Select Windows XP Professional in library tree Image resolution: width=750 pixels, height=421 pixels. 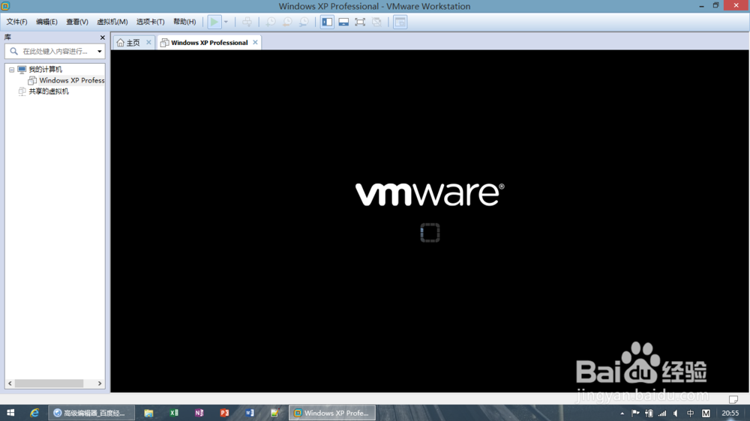(x=72, y=80)
